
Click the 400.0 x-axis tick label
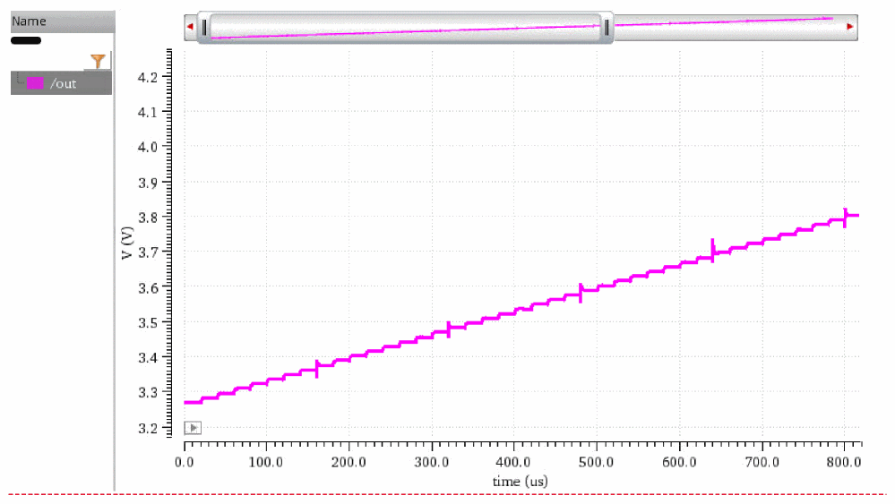point(514,462)
